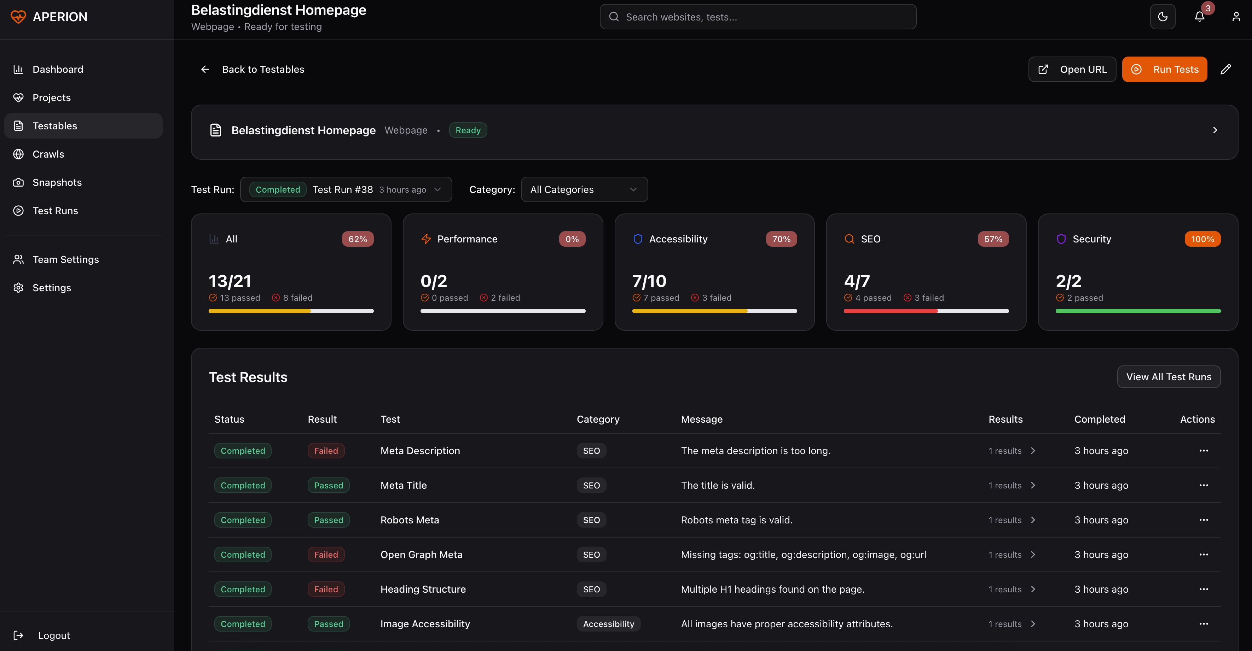1252x651 pixels.
Task: Open Team Settings
Action: pos(83,259)
